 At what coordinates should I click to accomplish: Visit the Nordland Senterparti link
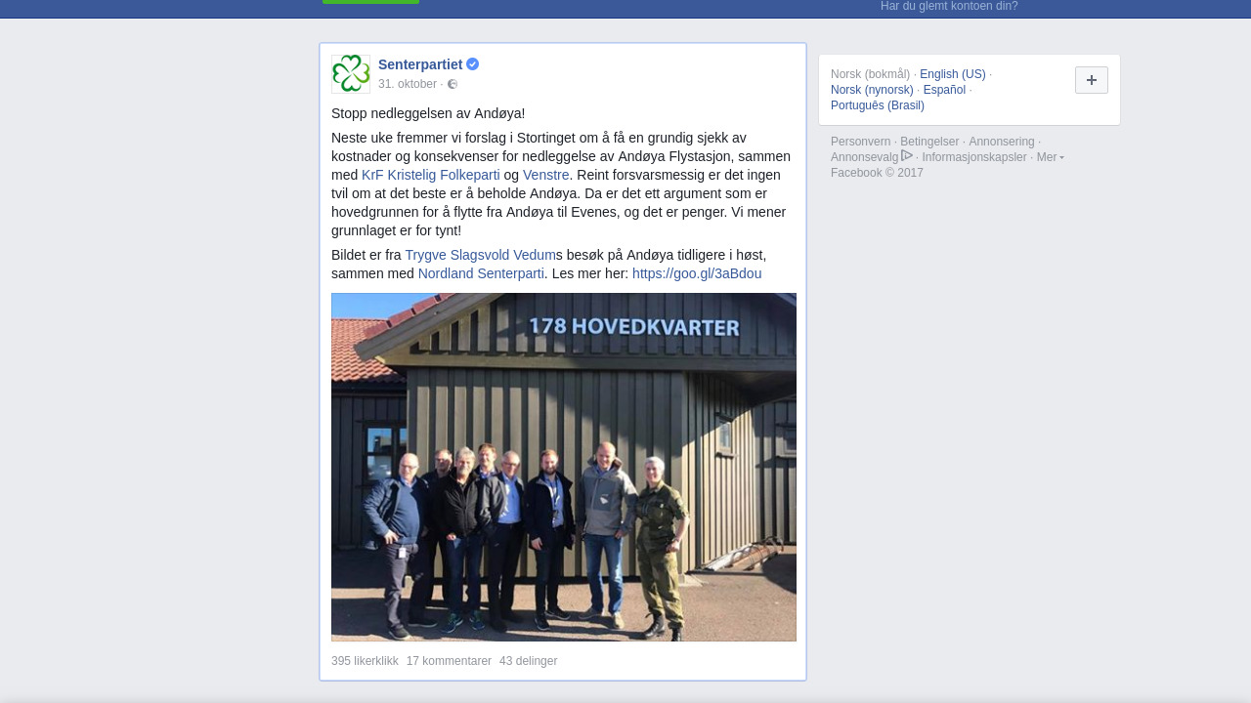pos(481,273)
